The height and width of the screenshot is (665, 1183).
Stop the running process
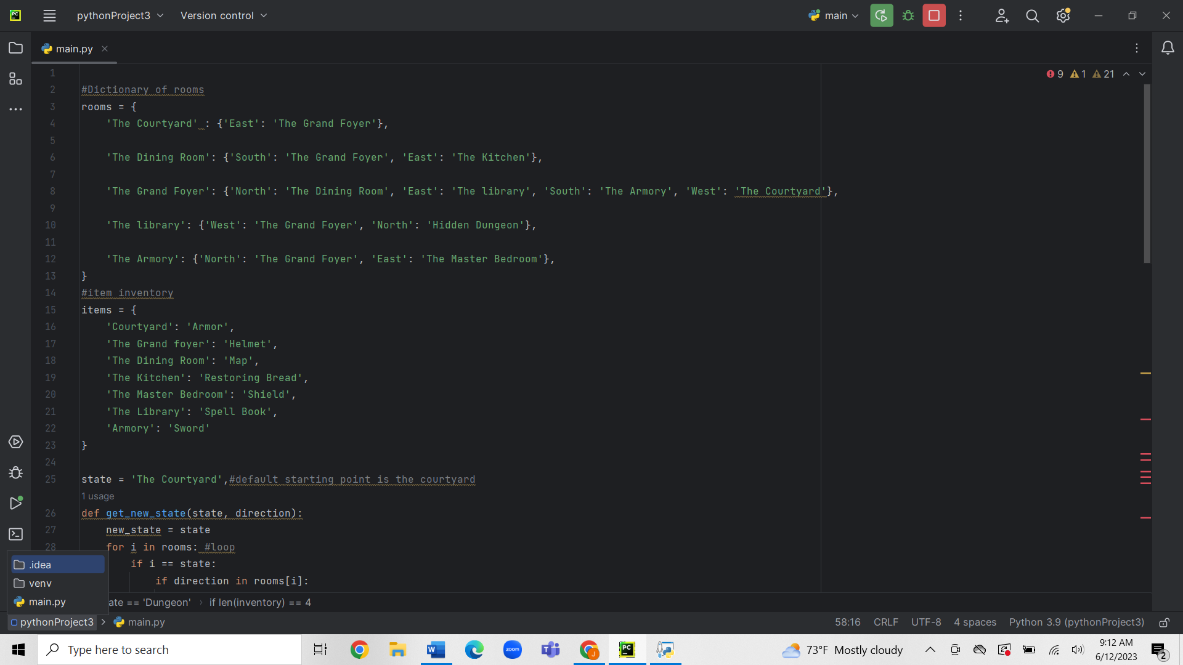pyautogui.click(x=933, y=15)
